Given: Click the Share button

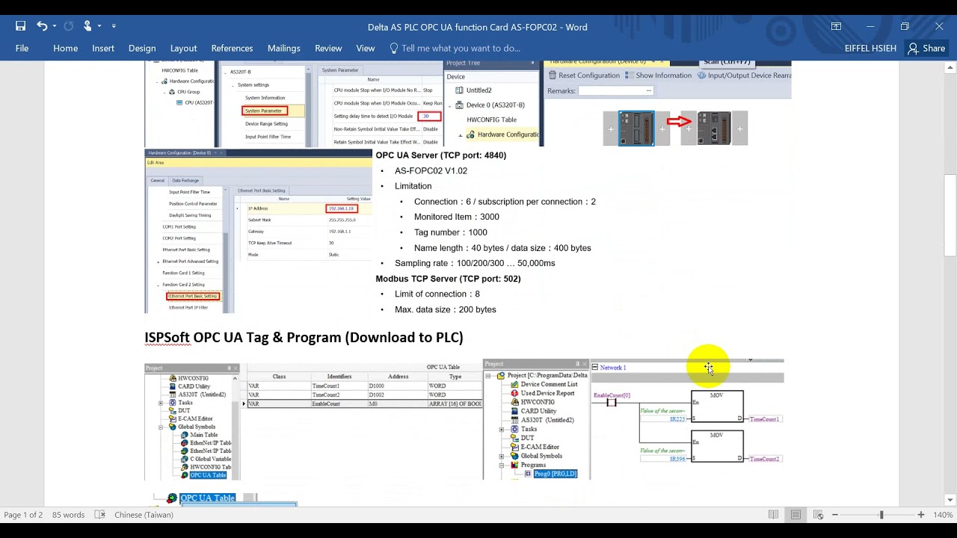Looking at the screenshot, I should pyautogui.click(x=926, y=48).
